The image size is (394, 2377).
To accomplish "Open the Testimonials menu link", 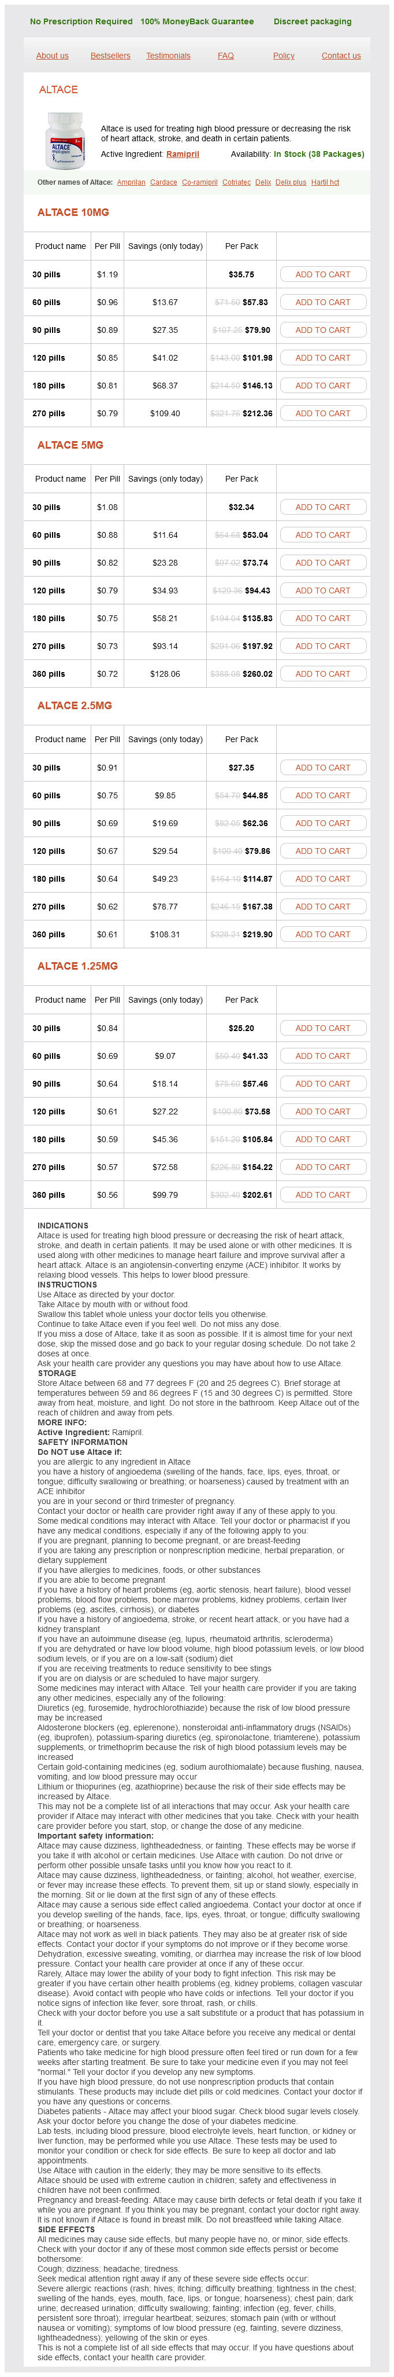I will [x=169, y=56].
